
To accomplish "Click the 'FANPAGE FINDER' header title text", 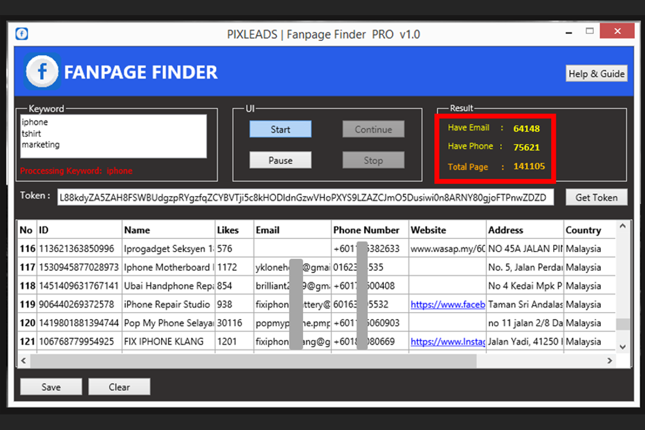I will pyautogui.click(x=141, y=72).
